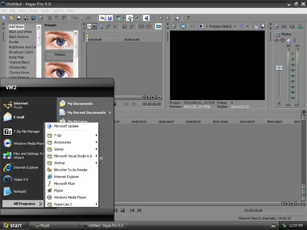
Task: Expand the 7-Zip programs submenu
Action: pos(72,135)
